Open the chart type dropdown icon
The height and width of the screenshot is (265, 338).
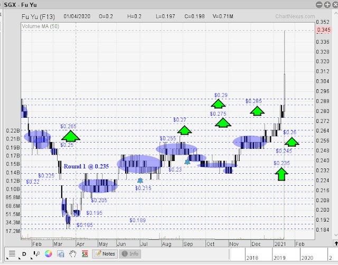[x=36, y=254]
